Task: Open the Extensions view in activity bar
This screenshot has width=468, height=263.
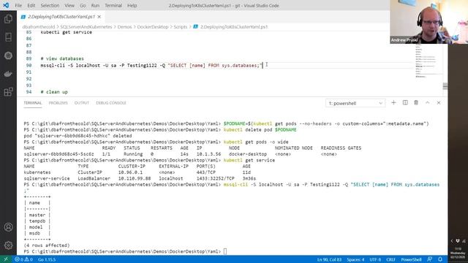Action: [x=8, y=92]
